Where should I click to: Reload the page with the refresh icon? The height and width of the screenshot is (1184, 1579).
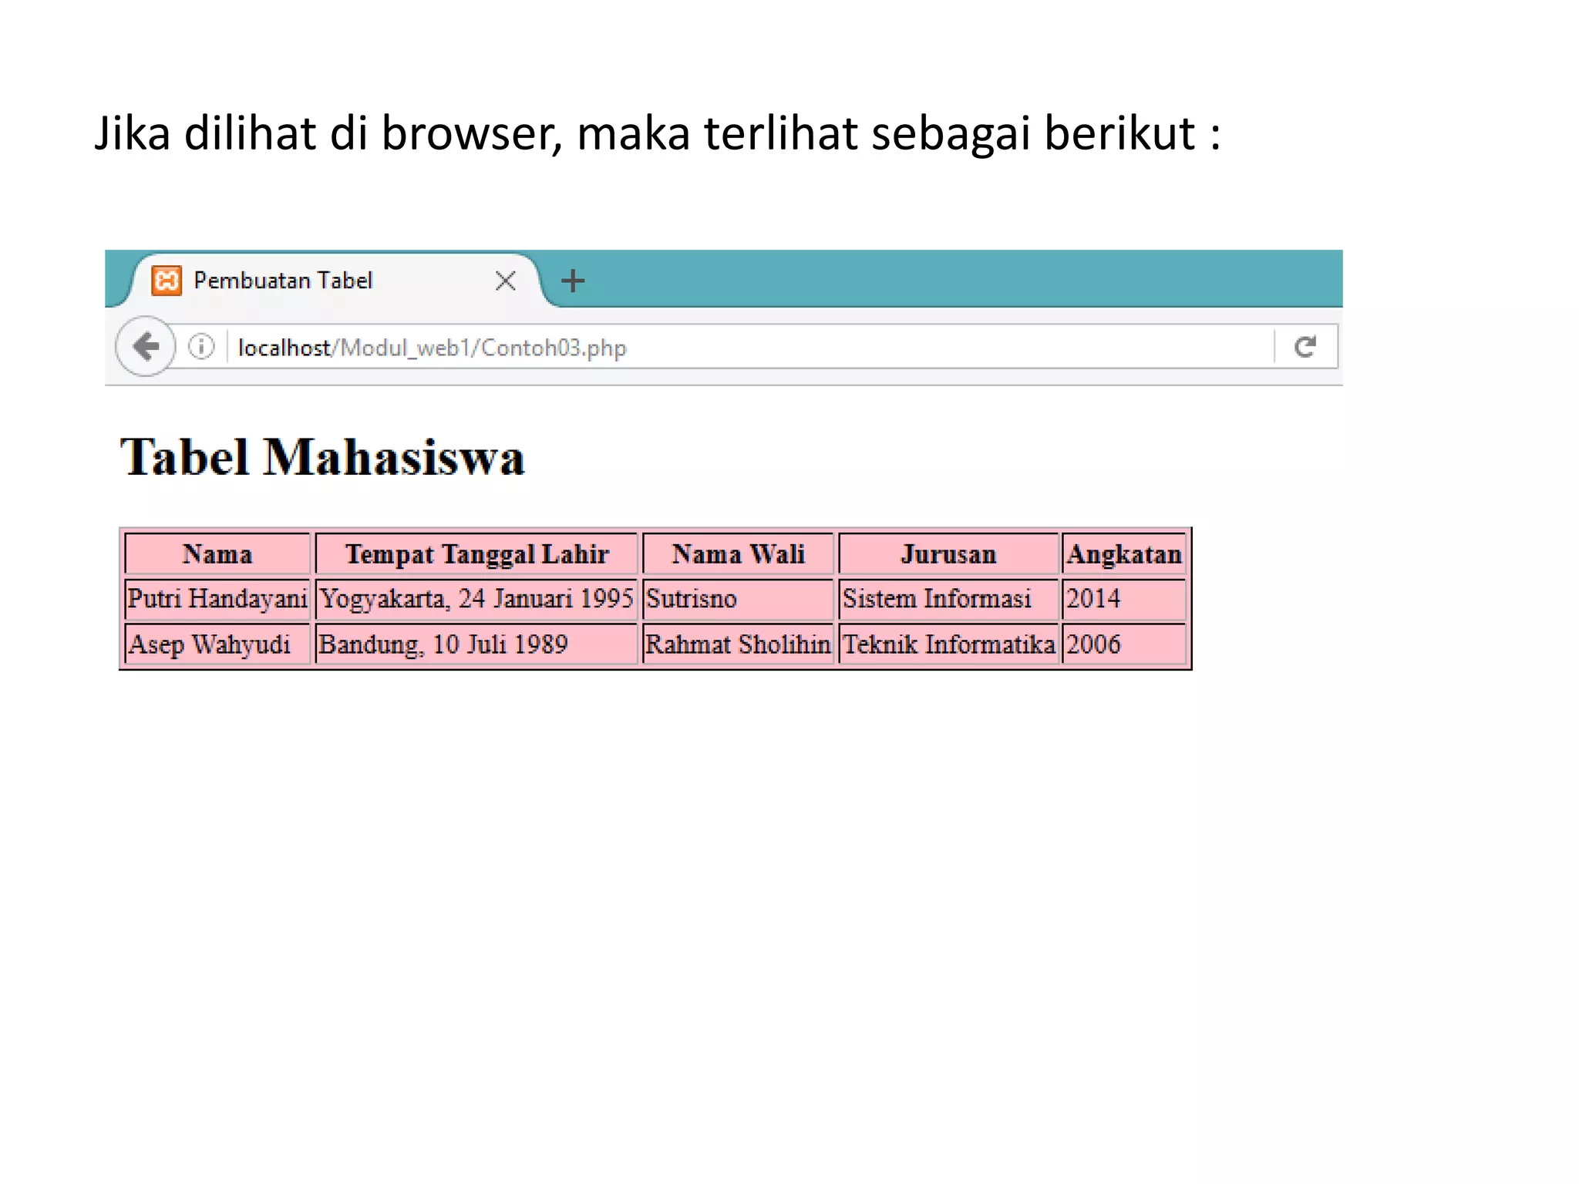(x=1305, y=347)
